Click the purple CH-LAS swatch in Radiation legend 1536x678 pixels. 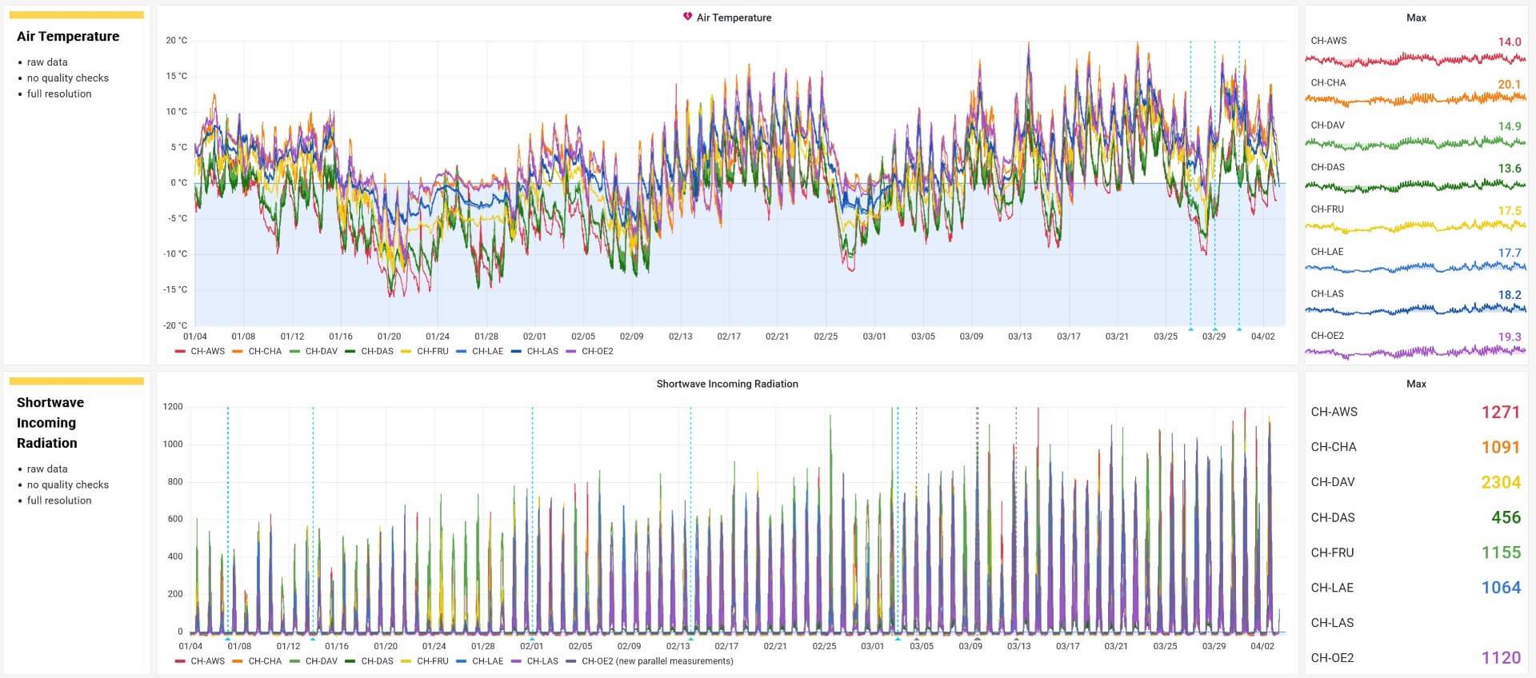516,661
